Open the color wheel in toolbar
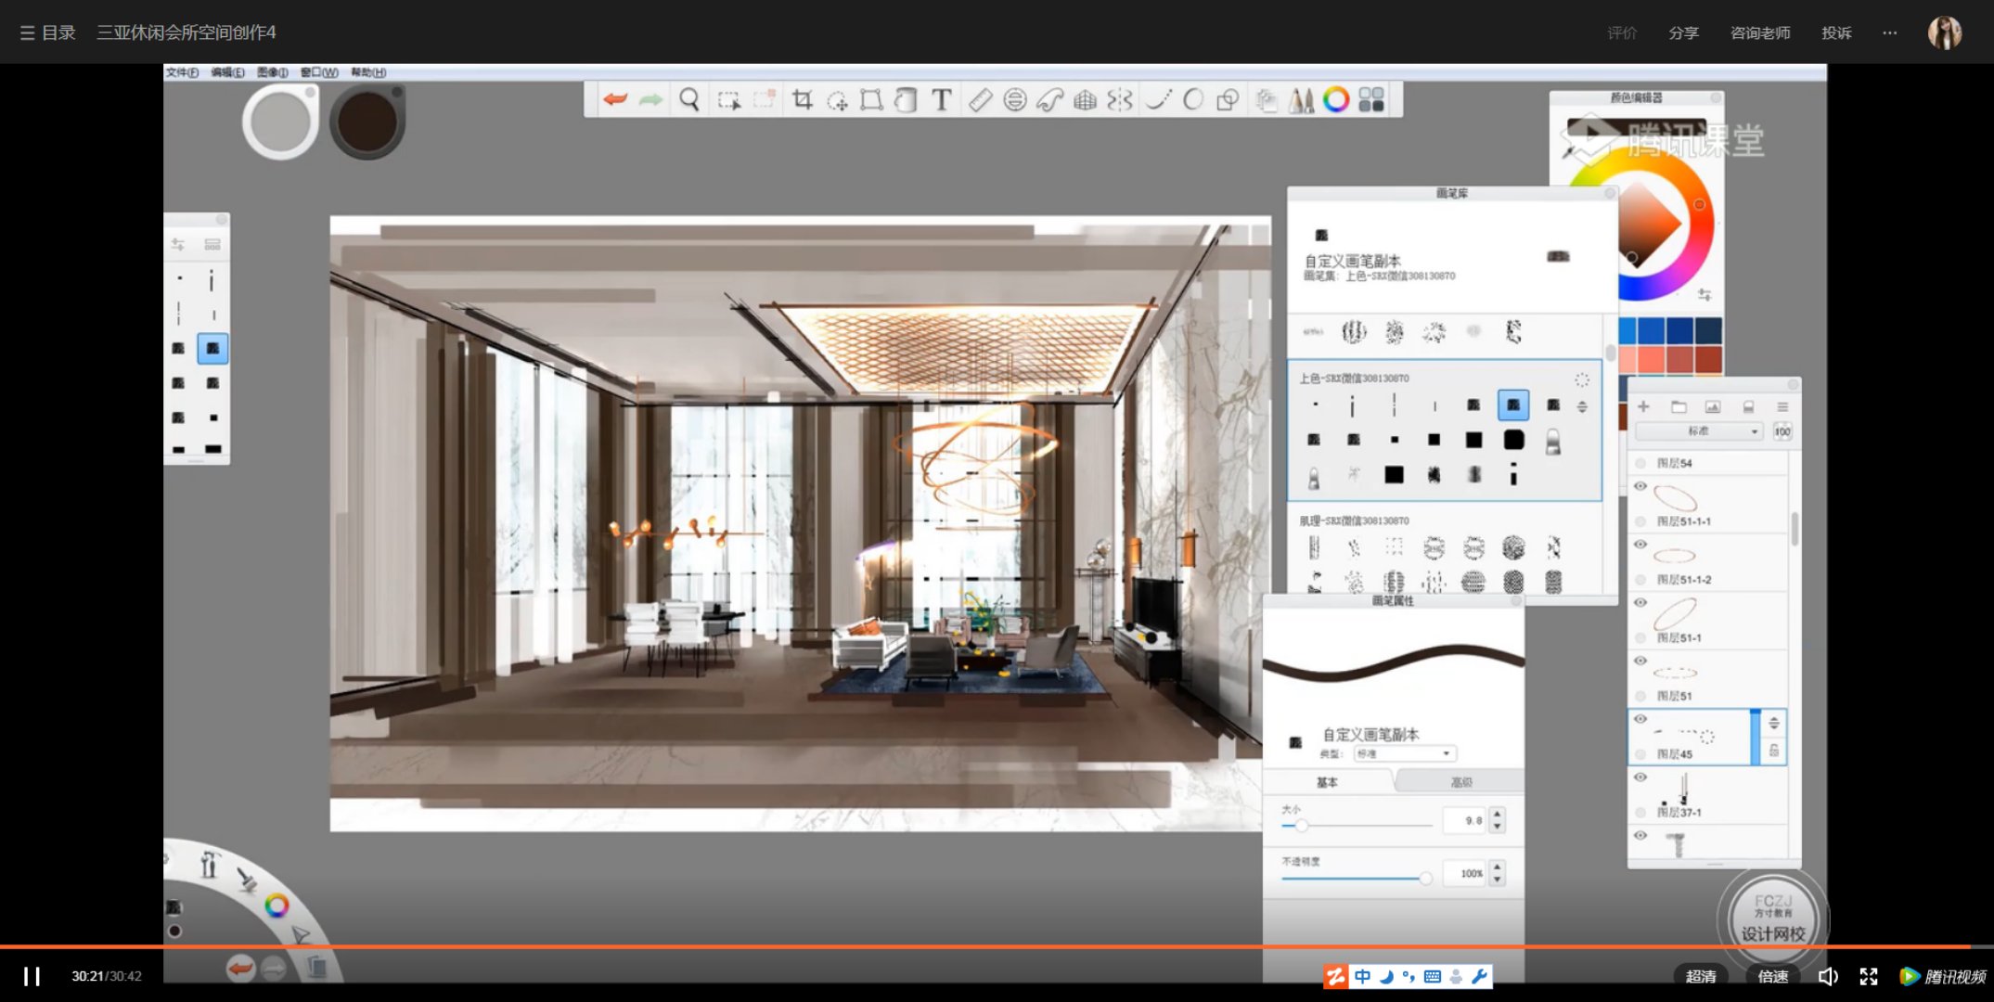 coord(1336,99)
